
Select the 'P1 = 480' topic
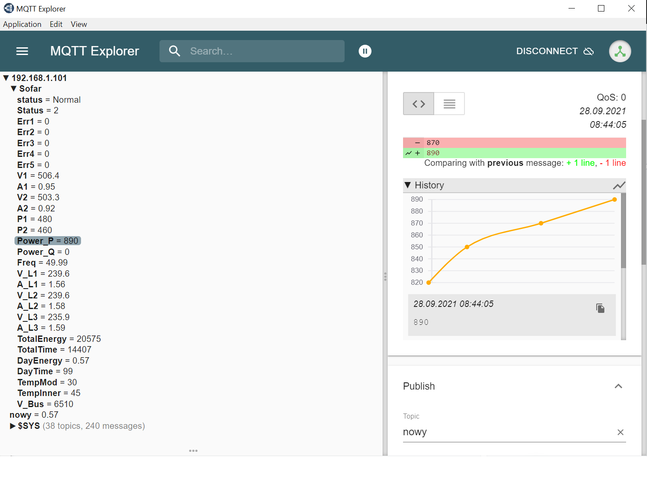tap(35, 219)
